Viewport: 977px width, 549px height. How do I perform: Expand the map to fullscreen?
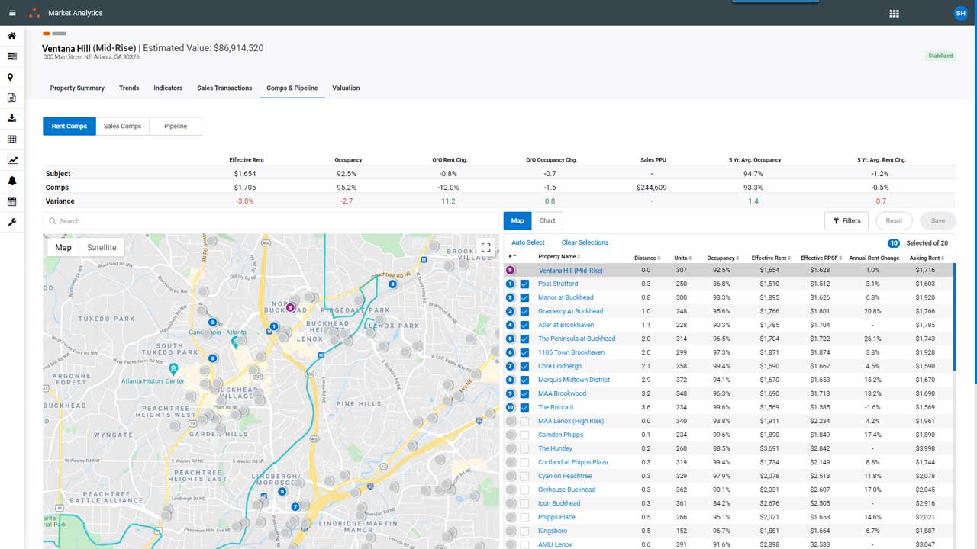(485, 248)
